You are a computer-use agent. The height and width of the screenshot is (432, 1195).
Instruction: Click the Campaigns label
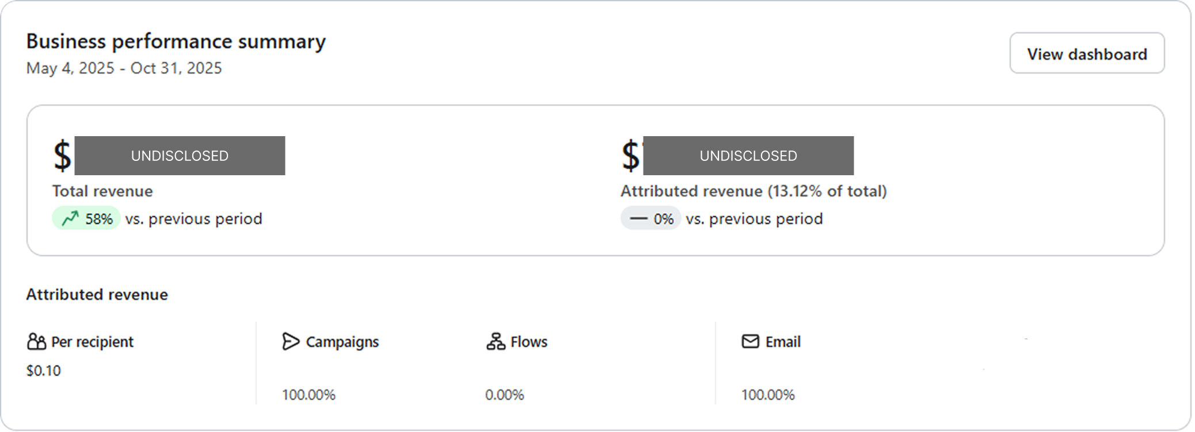[342, 342]
